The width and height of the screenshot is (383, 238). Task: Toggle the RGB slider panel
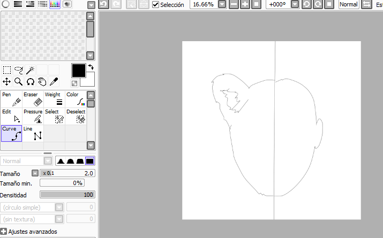tap(18, 4)
